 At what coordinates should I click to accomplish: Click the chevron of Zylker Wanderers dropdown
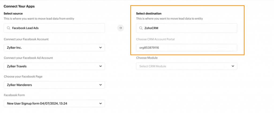click(x=101, y=85)
